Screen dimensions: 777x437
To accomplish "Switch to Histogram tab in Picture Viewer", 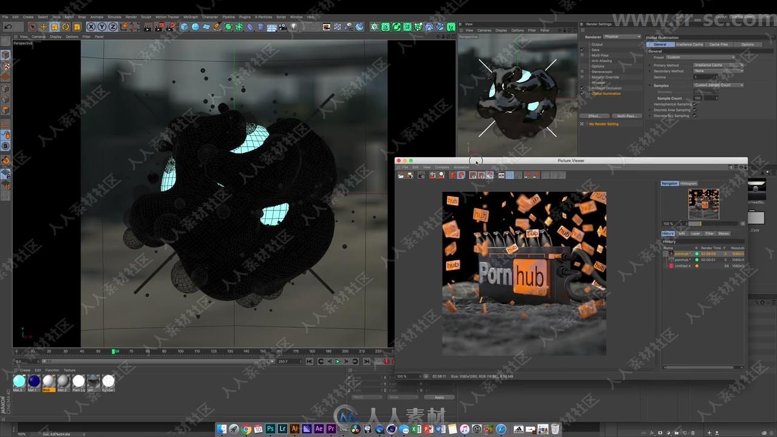I will click(688, 183).
